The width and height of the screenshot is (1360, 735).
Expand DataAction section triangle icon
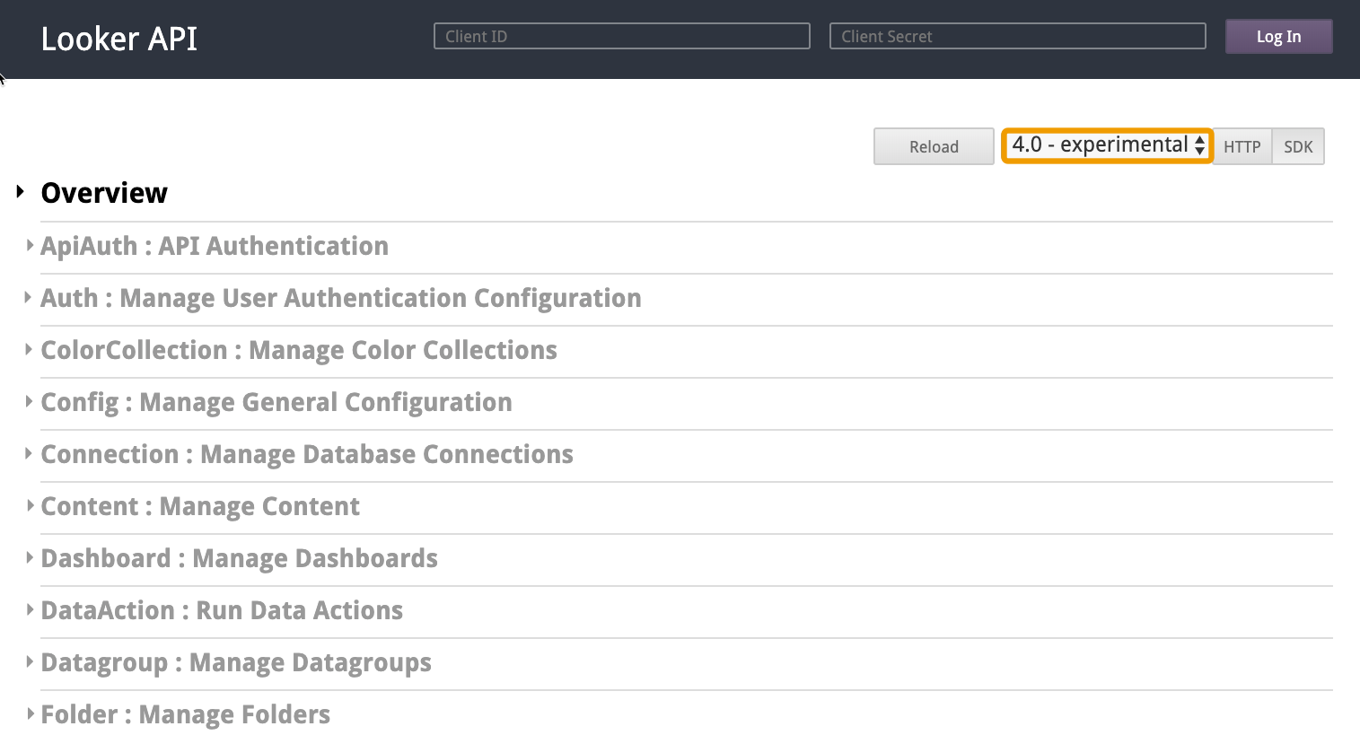coord(30,609)
